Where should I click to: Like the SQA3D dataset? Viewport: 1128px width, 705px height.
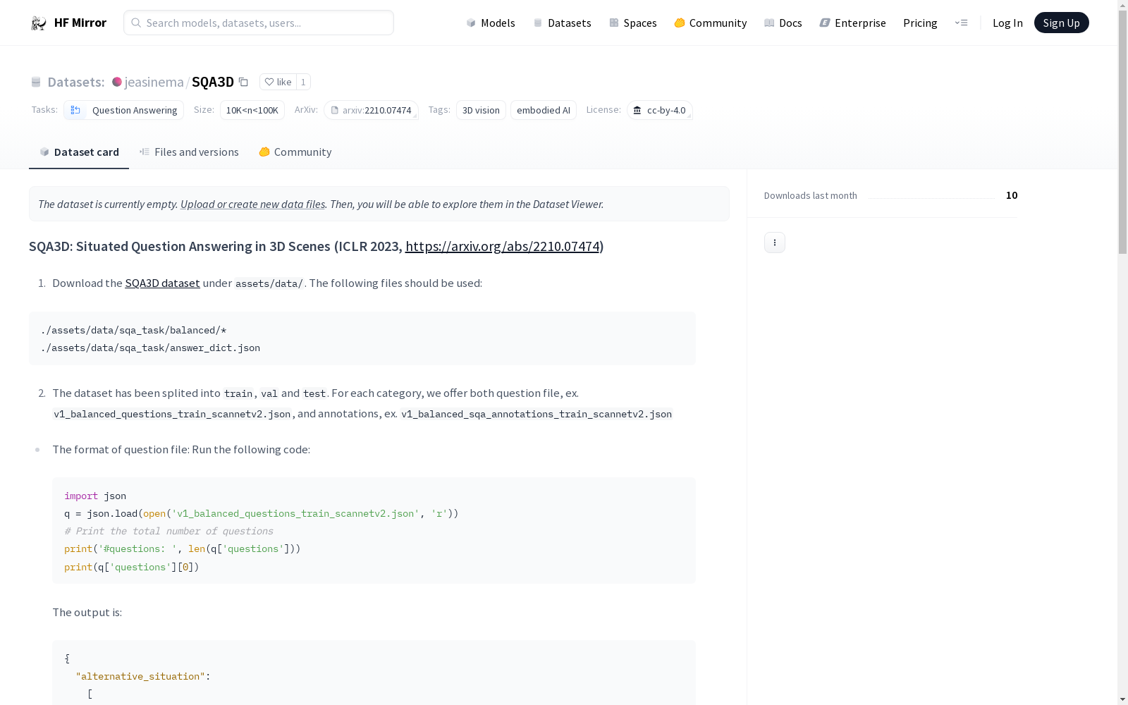[x=278, y=82]
